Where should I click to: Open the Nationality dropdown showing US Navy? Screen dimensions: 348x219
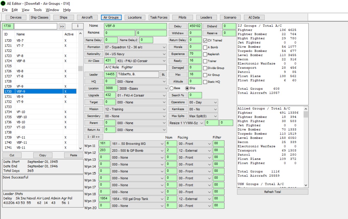(x=135, y=54)
